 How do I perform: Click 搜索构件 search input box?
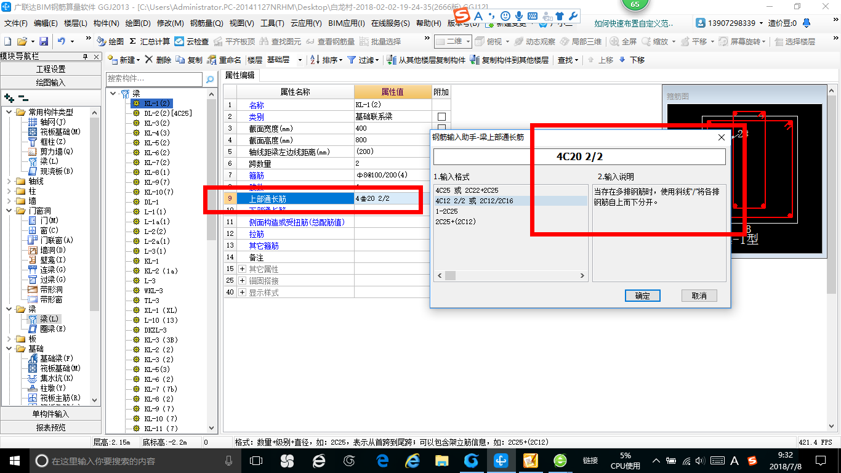(154, 79)
